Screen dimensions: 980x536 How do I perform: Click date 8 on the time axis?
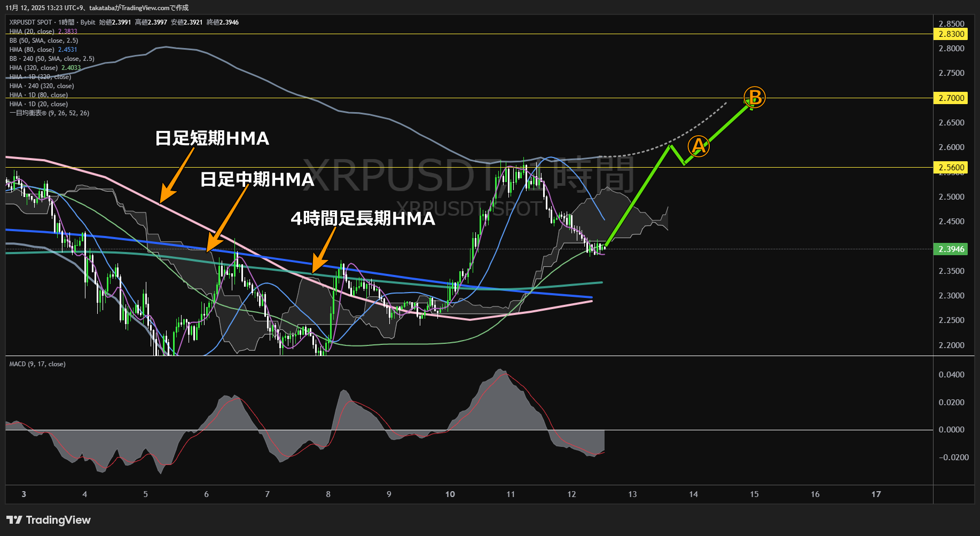click(328, 494)
